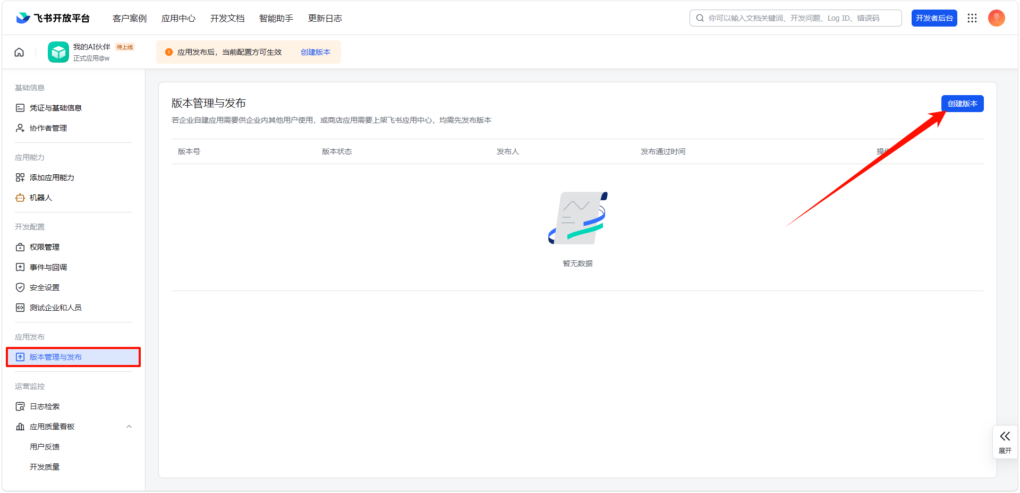This screenshot has width=1020, height=493.
Task: Select 版本管理与发布 in sidebar
Action: [73, 357]
